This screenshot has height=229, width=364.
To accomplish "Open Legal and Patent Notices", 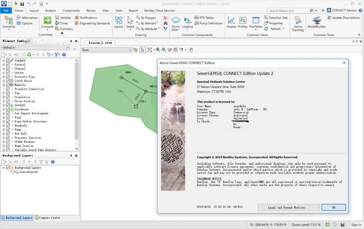I will (x=288, y=207).
